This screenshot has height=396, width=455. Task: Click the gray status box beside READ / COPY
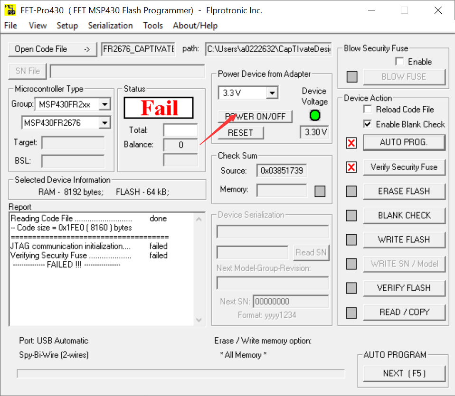(x=351, y=313)
